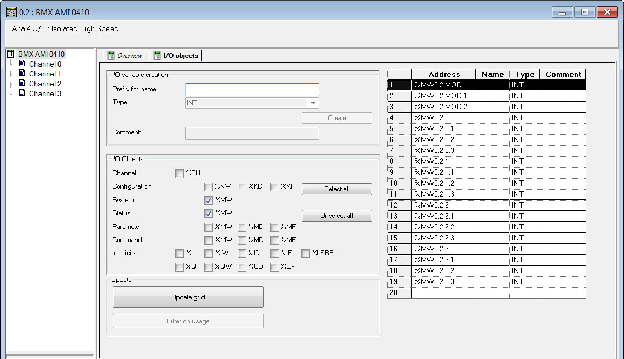The image size is (624, 359).
Task: Select the %MW0.2.3.3 address cell
Action: pos(444,281)
